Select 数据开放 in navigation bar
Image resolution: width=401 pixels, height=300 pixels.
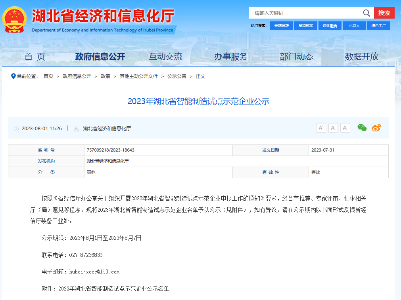361,57
